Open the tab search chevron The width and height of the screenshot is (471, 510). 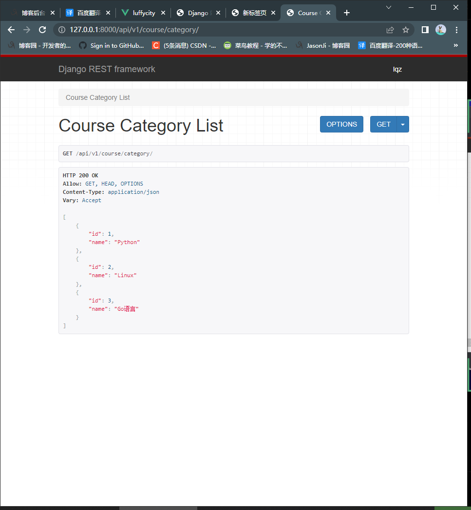point(388,7)
